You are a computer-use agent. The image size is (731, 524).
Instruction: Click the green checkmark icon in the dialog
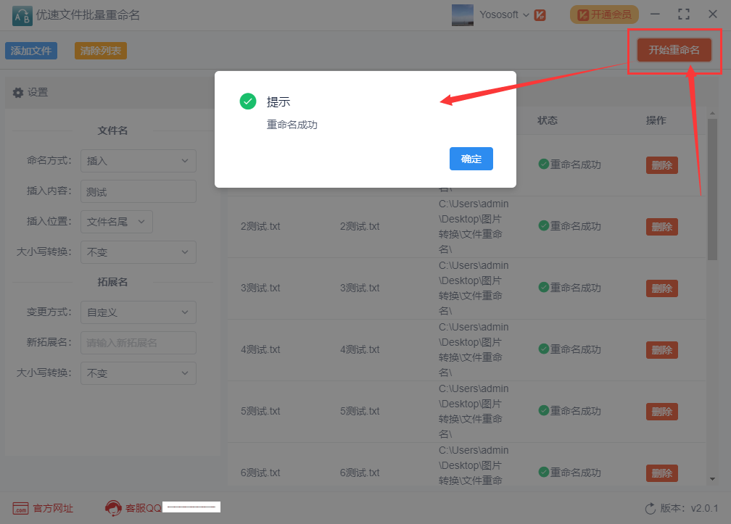pyautogui.click(x=248, y=101)
